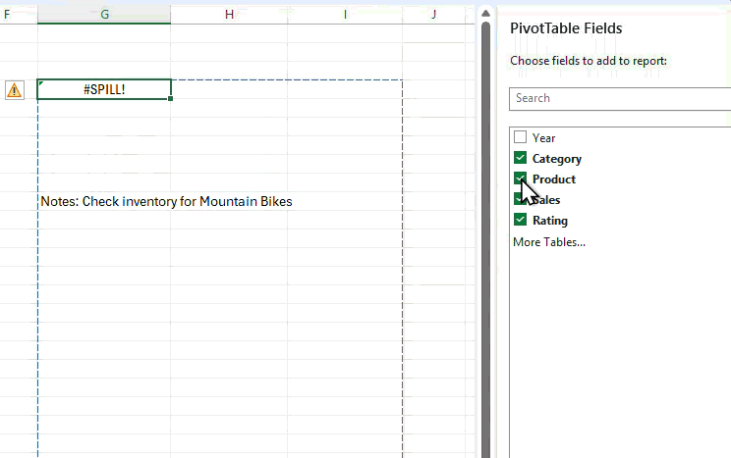Click the Year field label
This screenshot has width=731, height=458.
click(543, 138)
